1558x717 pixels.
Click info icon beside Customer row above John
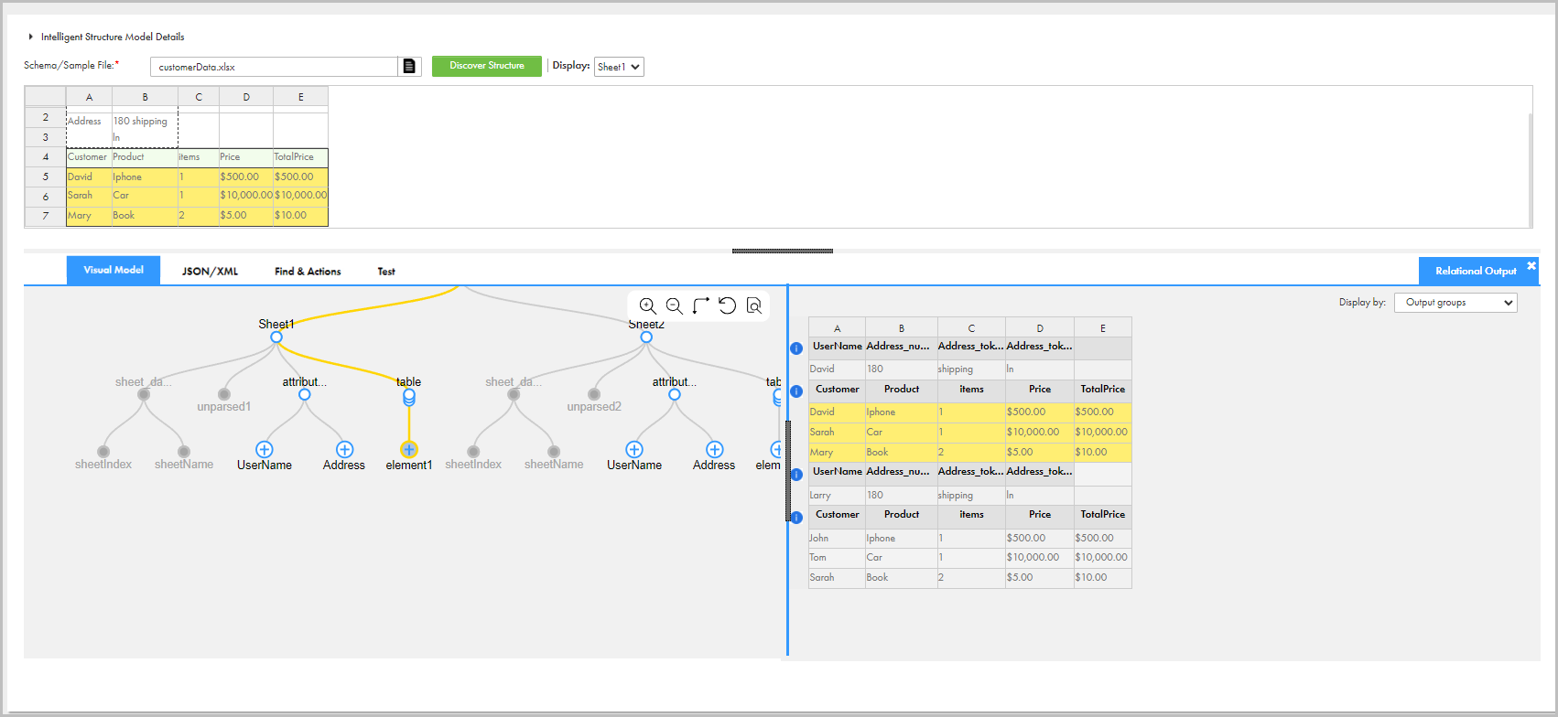pos(796,517)
